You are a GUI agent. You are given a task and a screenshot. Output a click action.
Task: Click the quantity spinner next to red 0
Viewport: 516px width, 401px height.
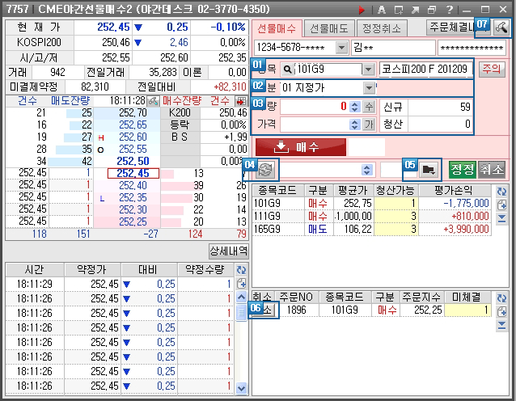click(354, 107)
